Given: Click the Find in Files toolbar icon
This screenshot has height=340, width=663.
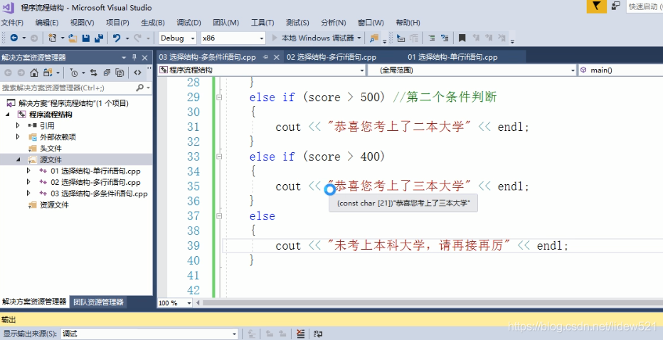Looking at the screenshot, I should [373, 38].
